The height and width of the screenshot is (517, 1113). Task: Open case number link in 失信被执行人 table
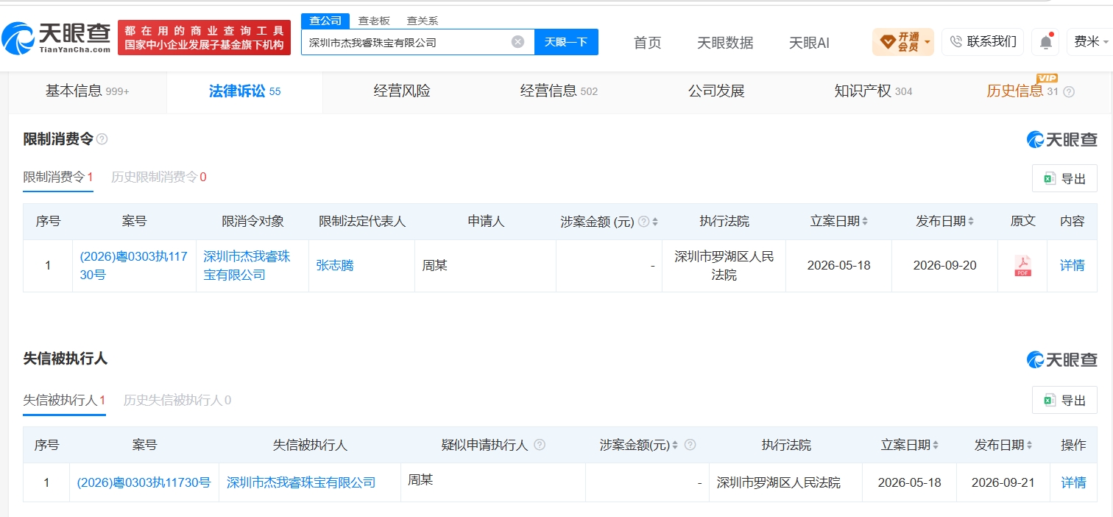[144, 482]
